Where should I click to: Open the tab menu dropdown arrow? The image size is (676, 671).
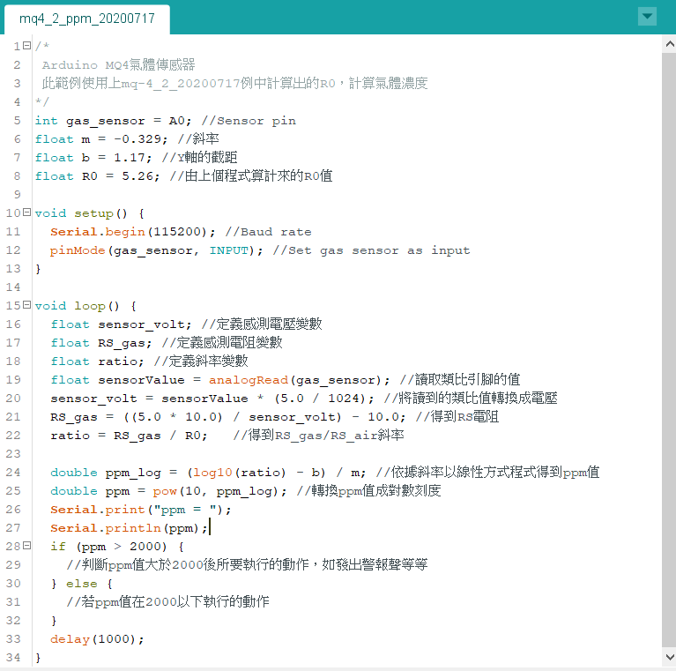[x=648, y=17]
